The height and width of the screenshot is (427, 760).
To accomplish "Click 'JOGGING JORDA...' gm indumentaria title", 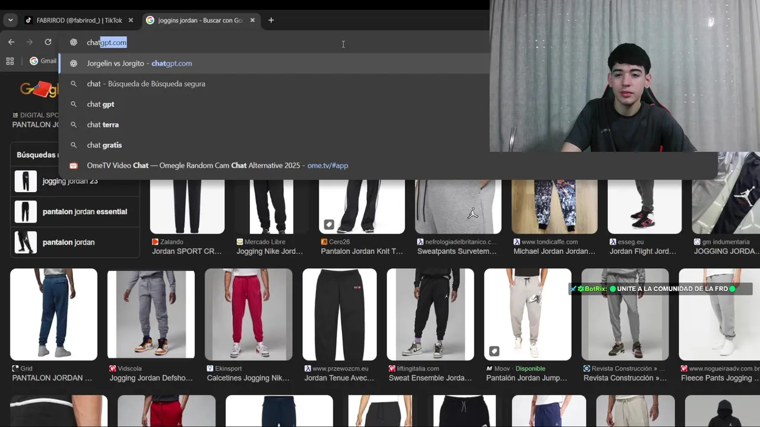I will tap(727, 251).
